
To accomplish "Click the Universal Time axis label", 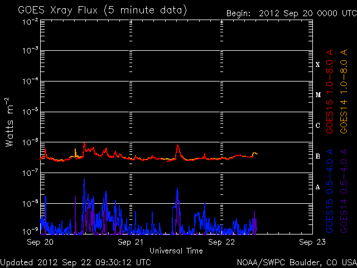I will click(x=176, y=251).
